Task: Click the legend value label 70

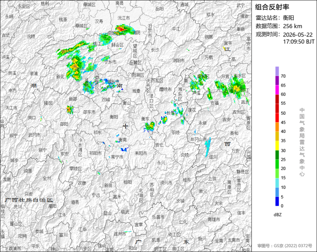Action: 283,76
